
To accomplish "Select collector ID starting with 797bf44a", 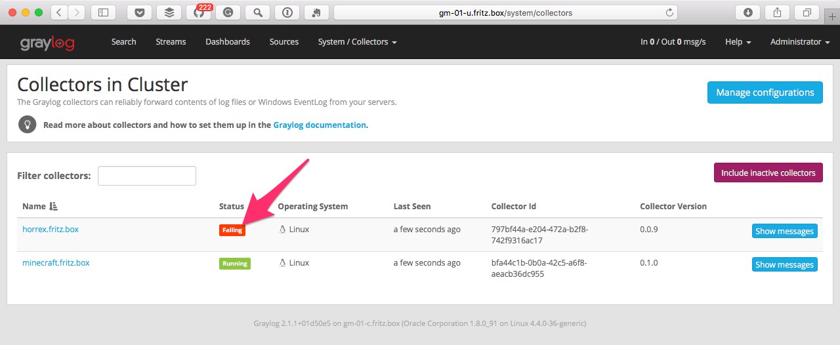I will [539, 235].
